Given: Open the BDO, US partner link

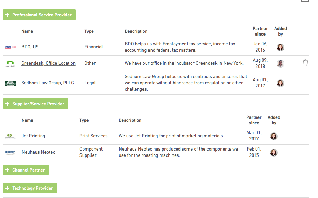Looking at the screenshot, I should pos(30,47).
